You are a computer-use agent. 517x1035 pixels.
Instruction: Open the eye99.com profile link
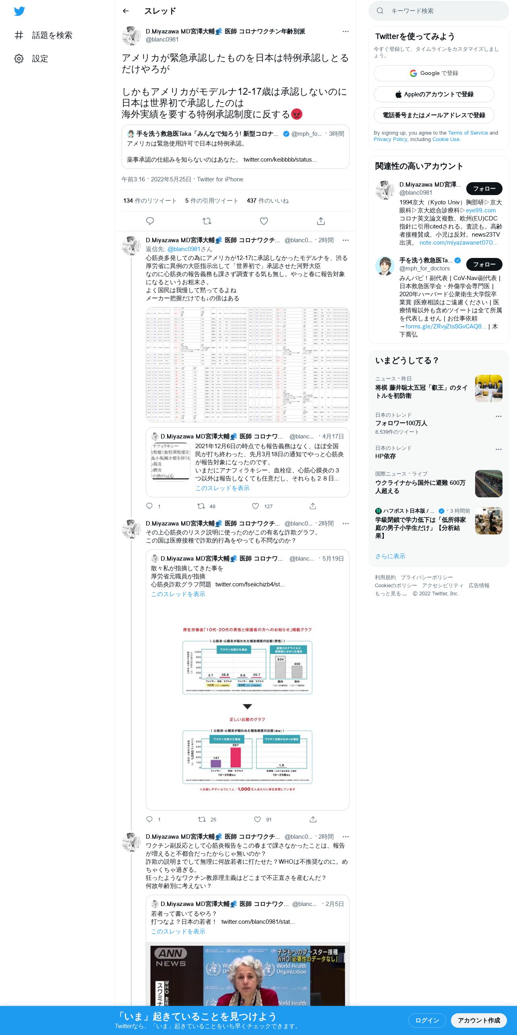481,210
